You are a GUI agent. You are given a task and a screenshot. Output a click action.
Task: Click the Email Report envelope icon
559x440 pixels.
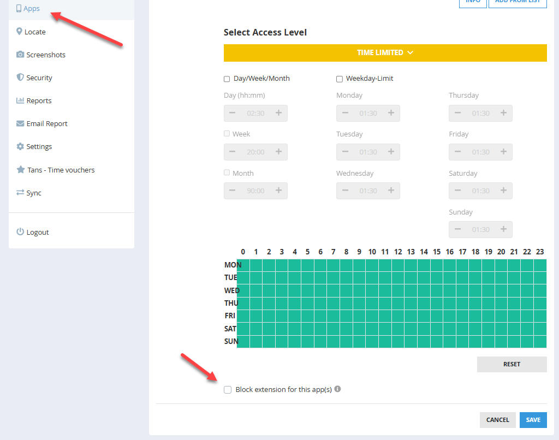tap(20, 124)
